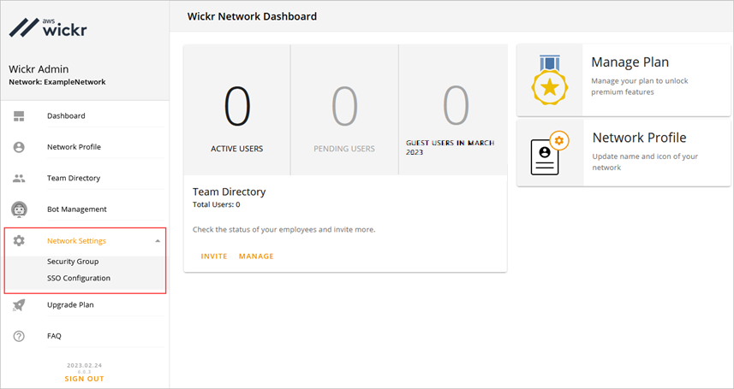The height and width of the screenshot is (389, 734).
Task: Click the Wickr Network Dashboard heading
Action: point(252,16)
